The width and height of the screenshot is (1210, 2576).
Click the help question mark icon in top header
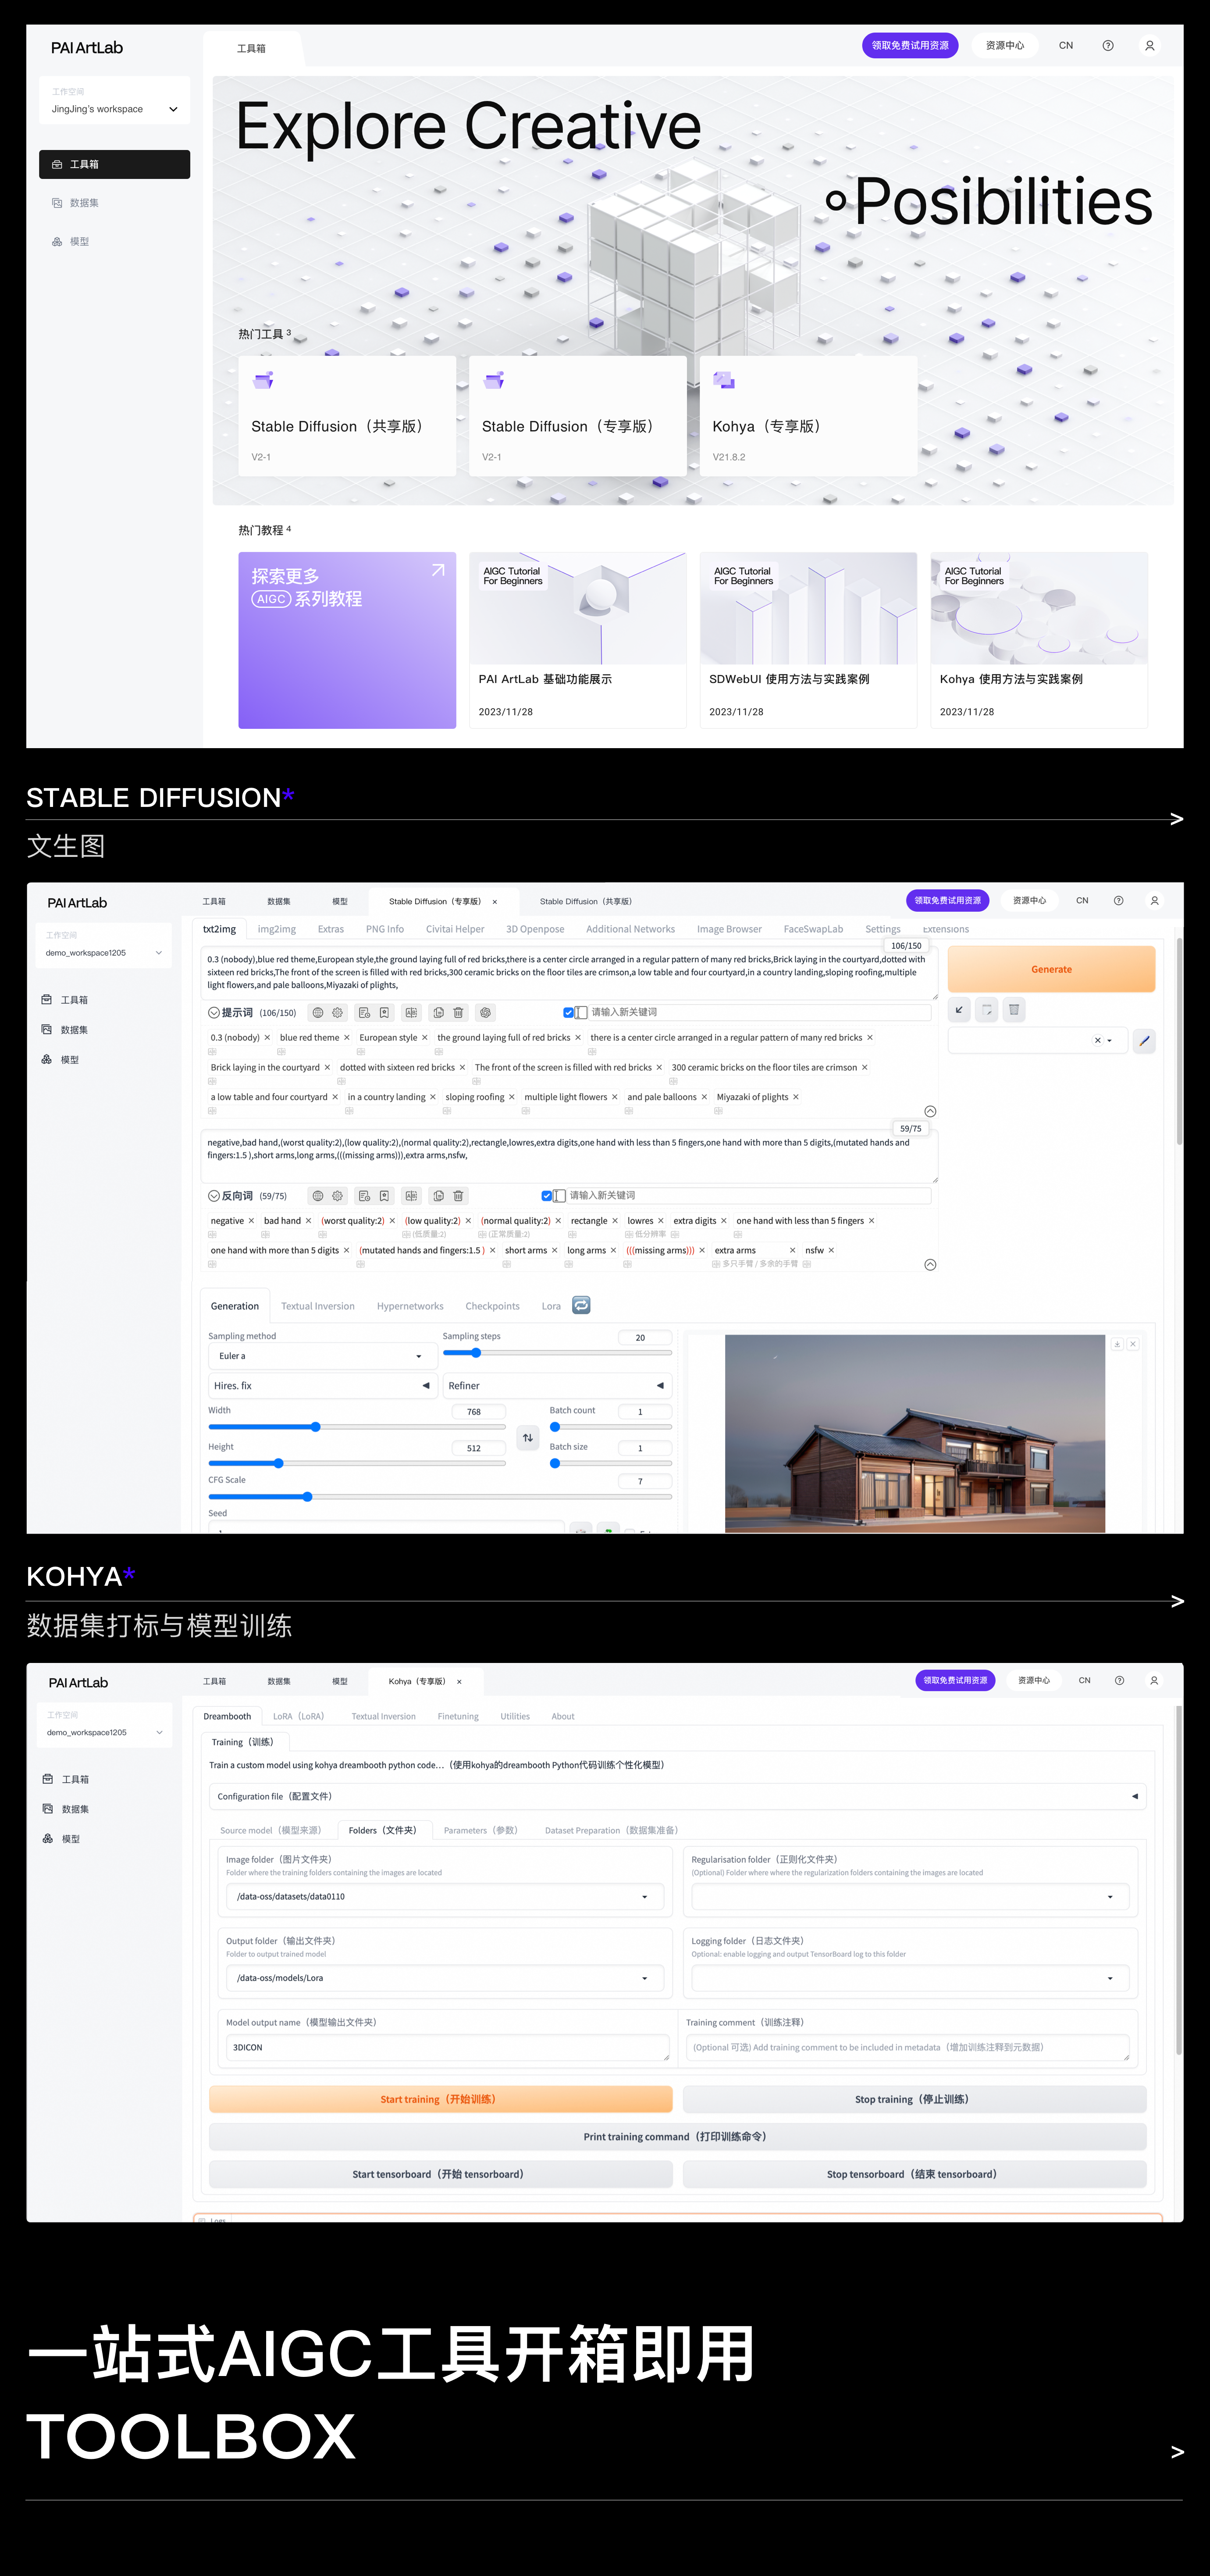1107,46
